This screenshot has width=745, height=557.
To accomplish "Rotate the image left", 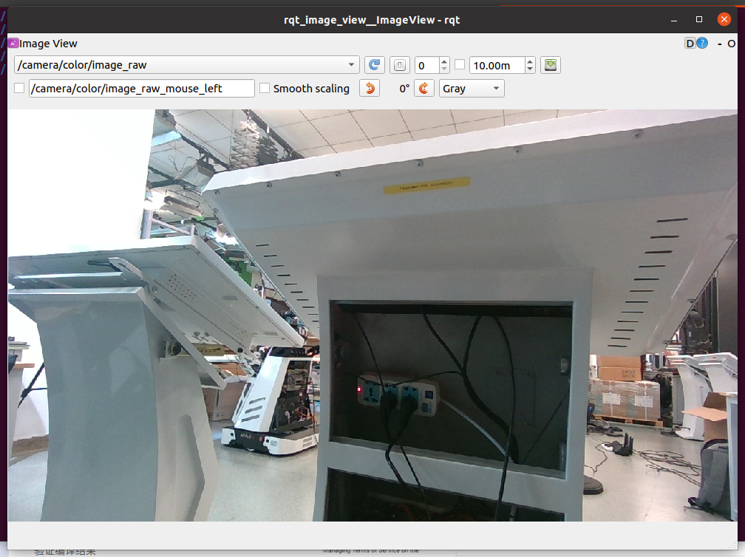I will (370, 89).
